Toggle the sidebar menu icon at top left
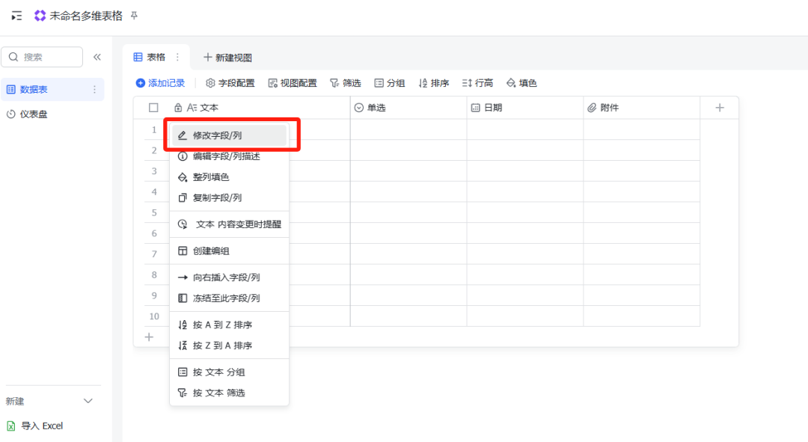Screen dimensions: 808x442 [16, 16]
